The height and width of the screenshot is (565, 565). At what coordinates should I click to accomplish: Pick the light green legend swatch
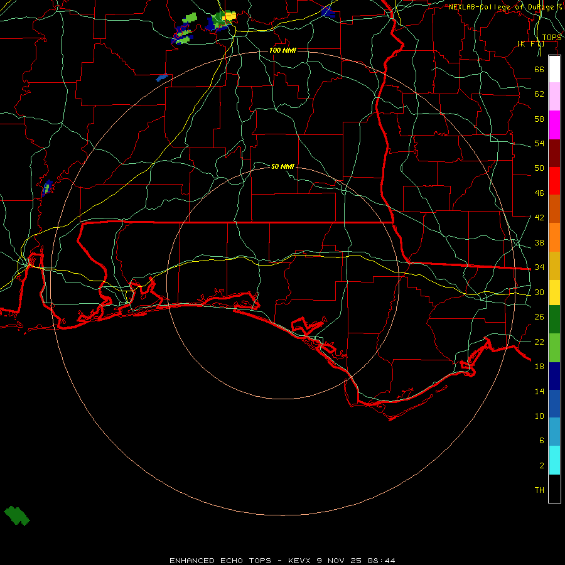tap(554, 348)
